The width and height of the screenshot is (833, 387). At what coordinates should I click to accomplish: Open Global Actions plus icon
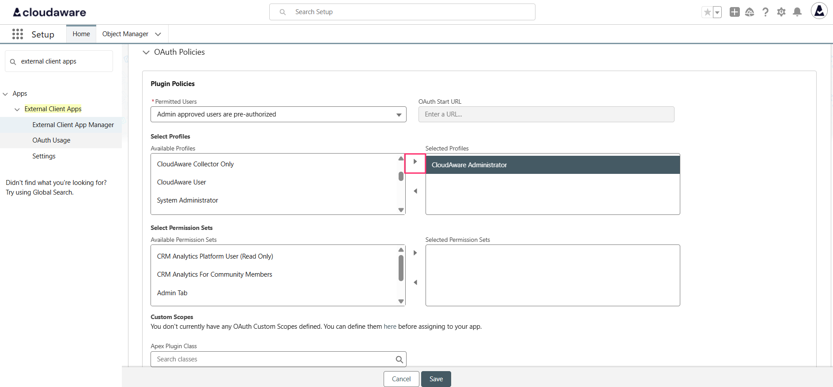click(735, 12)
